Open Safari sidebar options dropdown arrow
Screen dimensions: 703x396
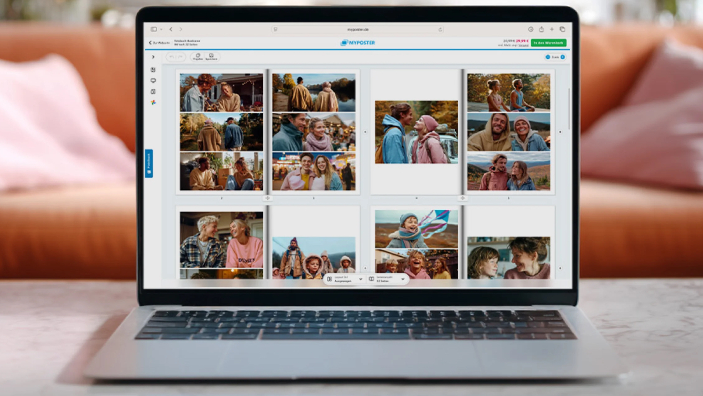point(161,29)
